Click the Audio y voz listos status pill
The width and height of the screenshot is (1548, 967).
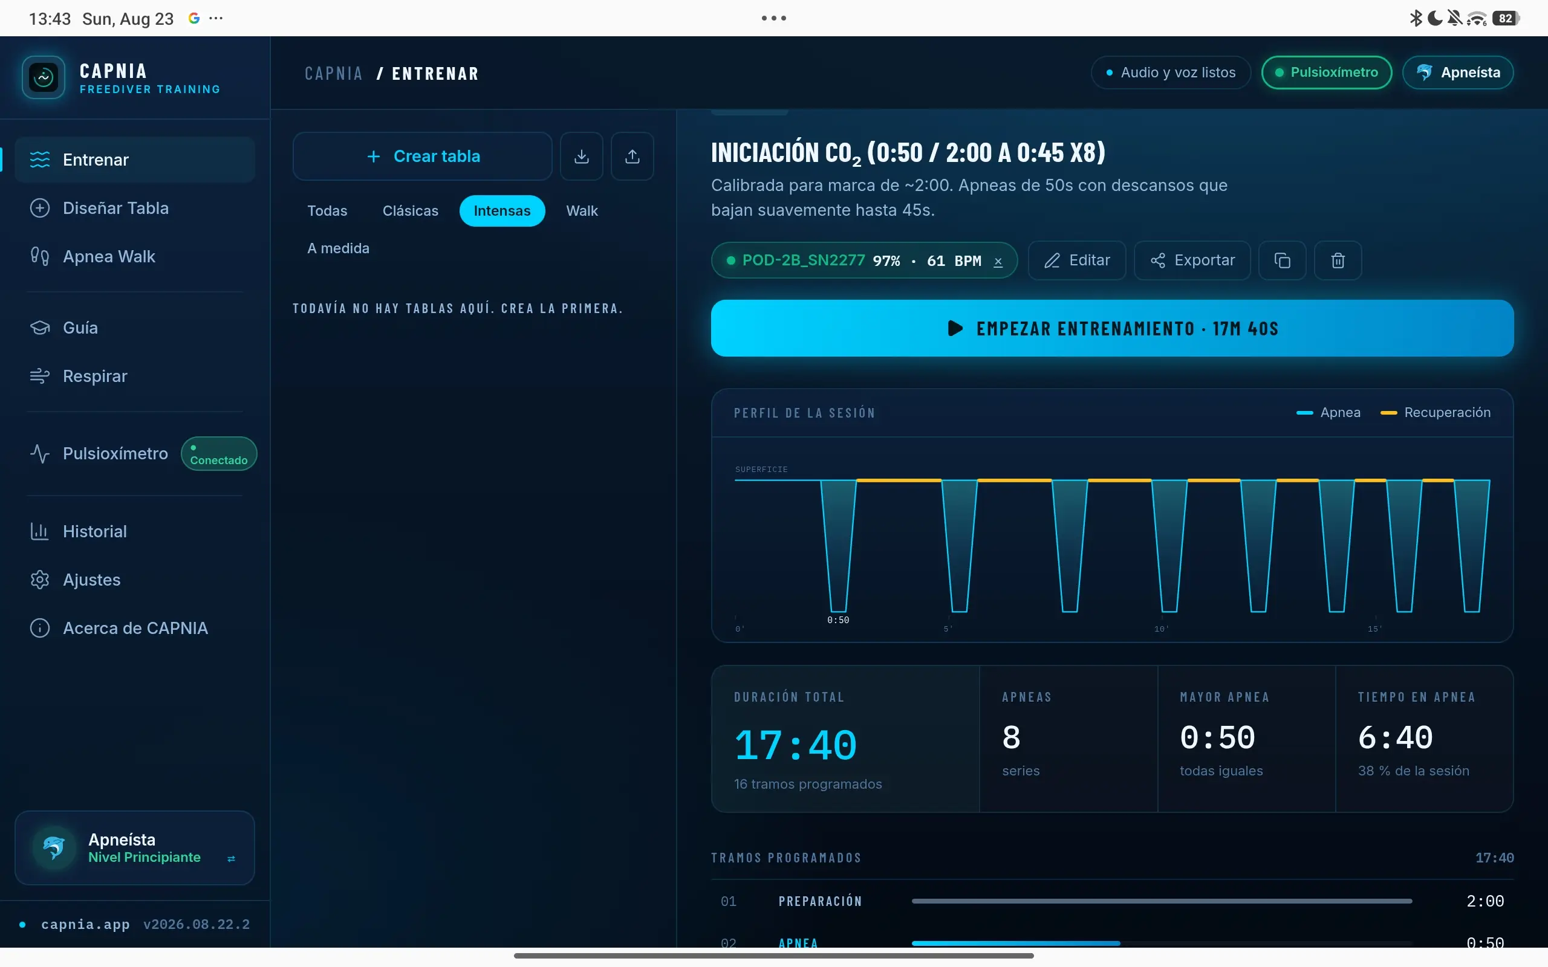(1171, 73)
